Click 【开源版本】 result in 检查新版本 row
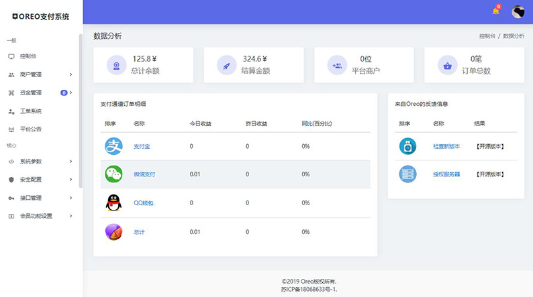 coord(490,147)
